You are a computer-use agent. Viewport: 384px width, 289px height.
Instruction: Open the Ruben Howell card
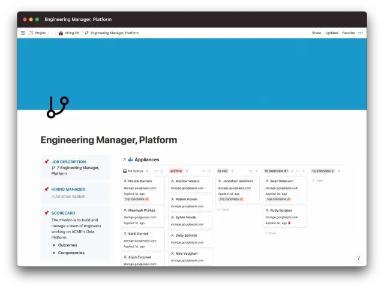coord(190,203)
